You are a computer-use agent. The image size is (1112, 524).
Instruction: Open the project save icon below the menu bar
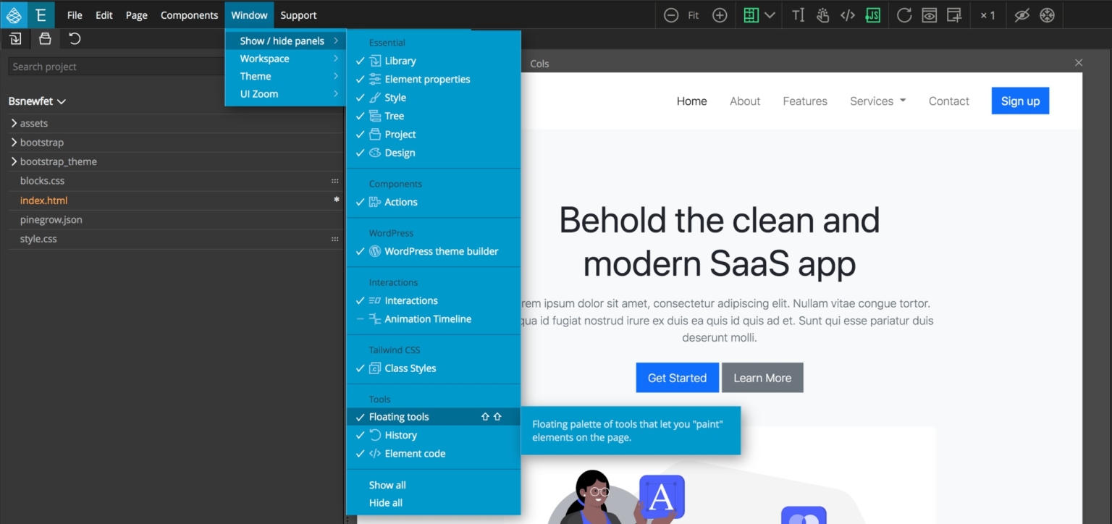point(45,38)
